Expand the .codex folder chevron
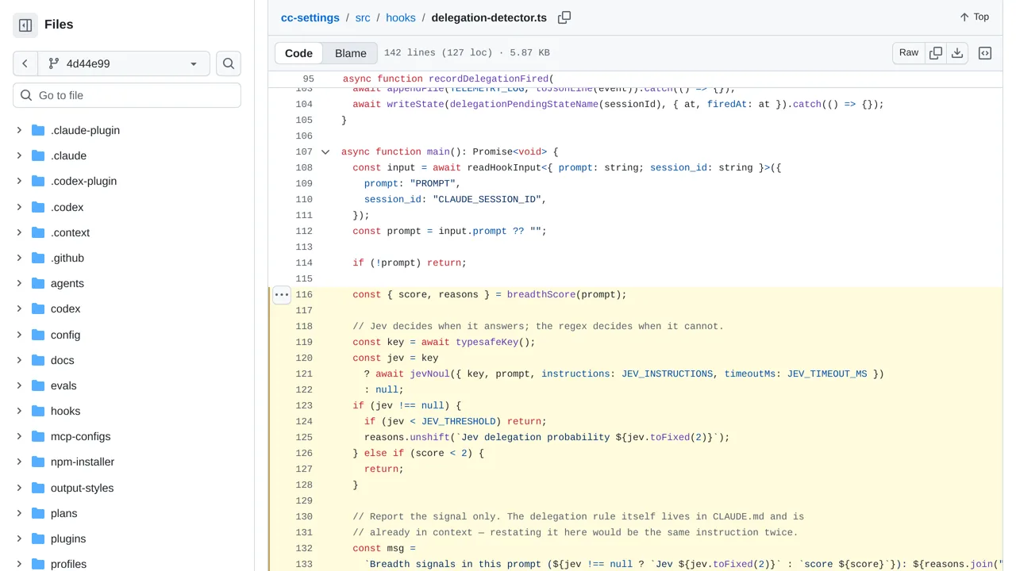Viewport: 1016px width, 571px height. coord(19,207)
